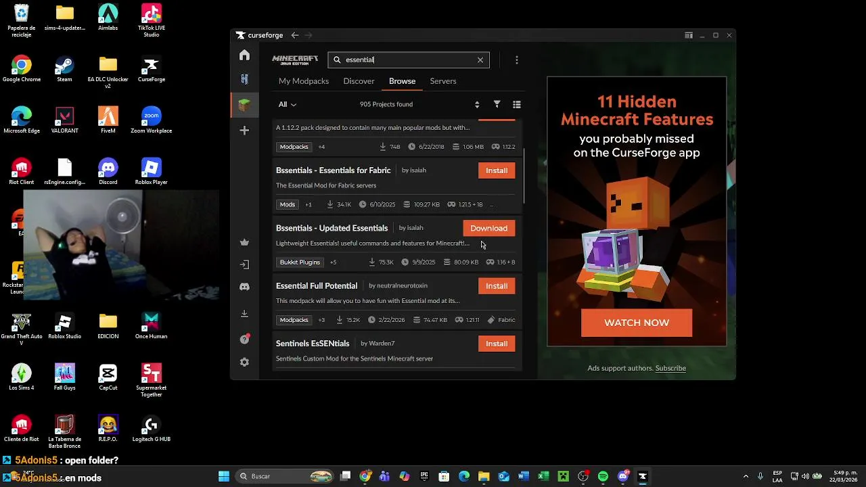Install Bssentials - Essentials for Fabric

497,170
